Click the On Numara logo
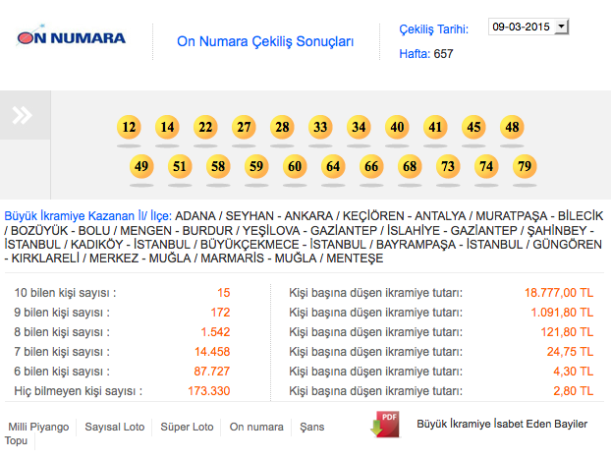 click(71, 36)
